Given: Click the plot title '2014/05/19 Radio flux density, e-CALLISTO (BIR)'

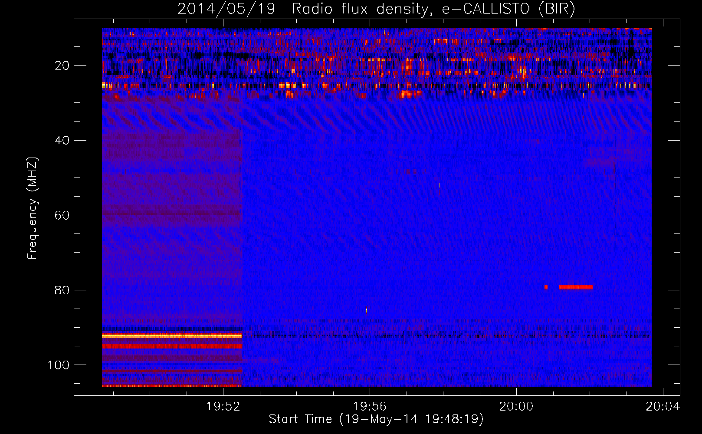Looking at the screenshot, I should [376, 9].
